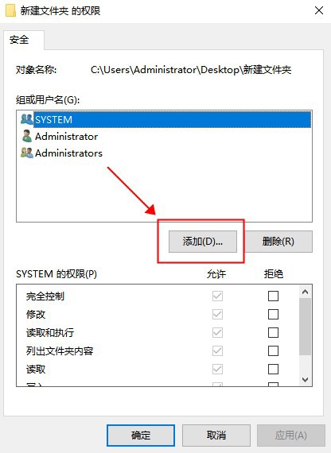The width and height of the screenshot is (331, 453).
Task: Click the permissions list scroll-up arrow
Action: (305, 292)
